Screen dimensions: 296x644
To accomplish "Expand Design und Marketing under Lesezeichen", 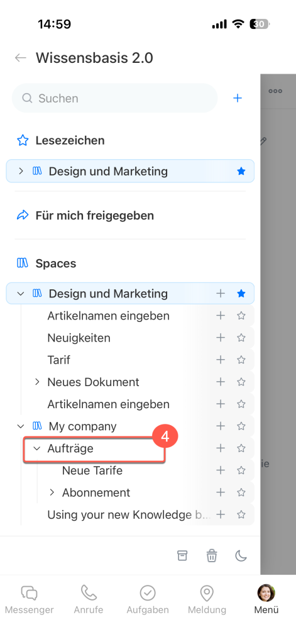I will coord(21,171).
